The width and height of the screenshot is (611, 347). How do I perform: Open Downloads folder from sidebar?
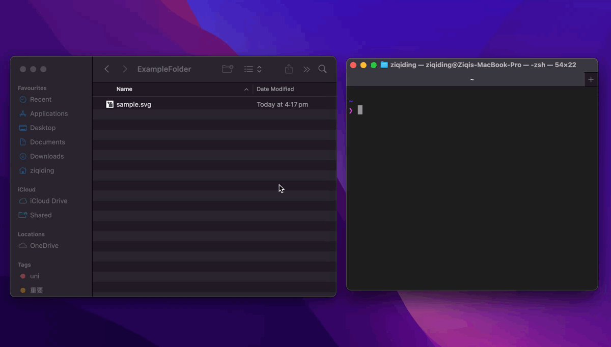[46, 157]
